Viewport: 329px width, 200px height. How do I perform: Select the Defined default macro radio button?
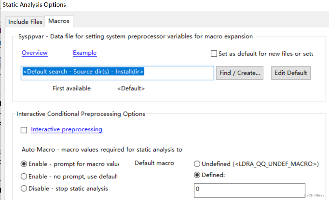(197, 175)
